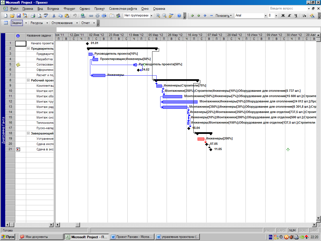The height and width of the screenshot is (241, 321).
Task: Open the Вставка menu
Action: [53, 9]
